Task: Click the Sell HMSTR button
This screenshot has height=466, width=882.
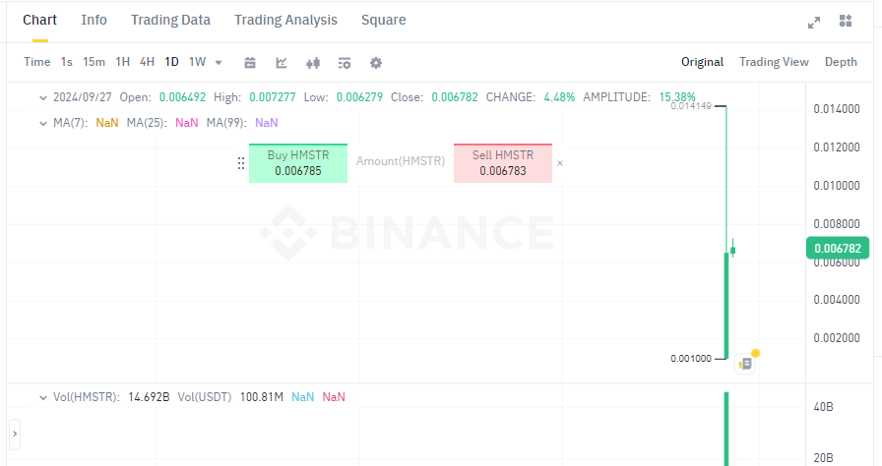Action: point(503,163)
